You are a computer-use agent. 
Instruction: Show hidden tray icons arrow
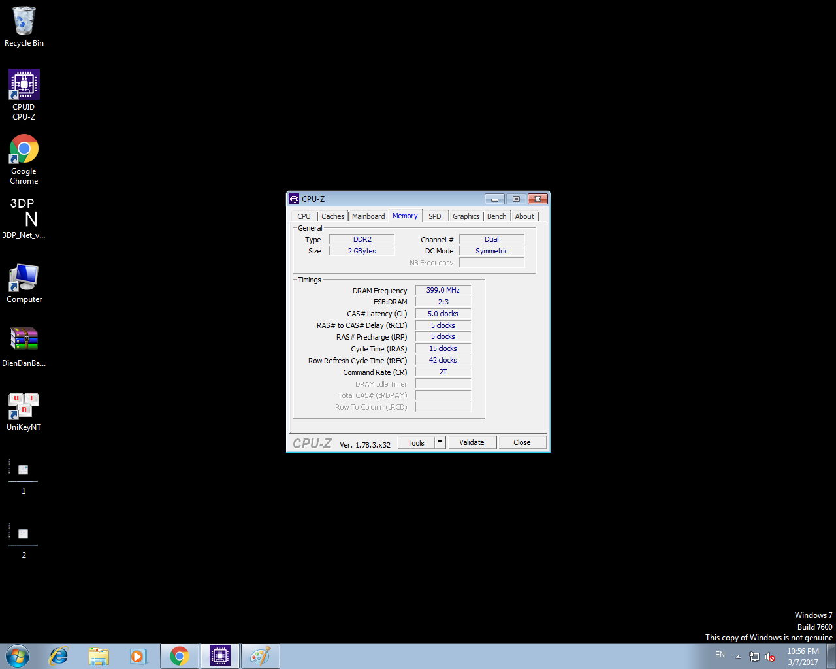pyautogui.click(x=738, y=657)
